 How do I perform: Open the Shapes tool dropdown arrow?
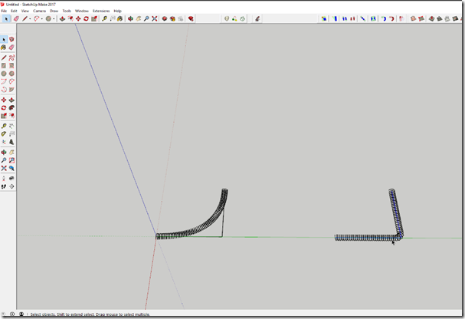tap(54, 19)
